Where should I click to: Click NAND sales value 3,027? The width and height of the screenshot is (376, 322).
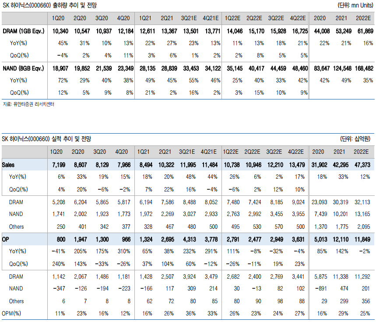coord(190,214)
